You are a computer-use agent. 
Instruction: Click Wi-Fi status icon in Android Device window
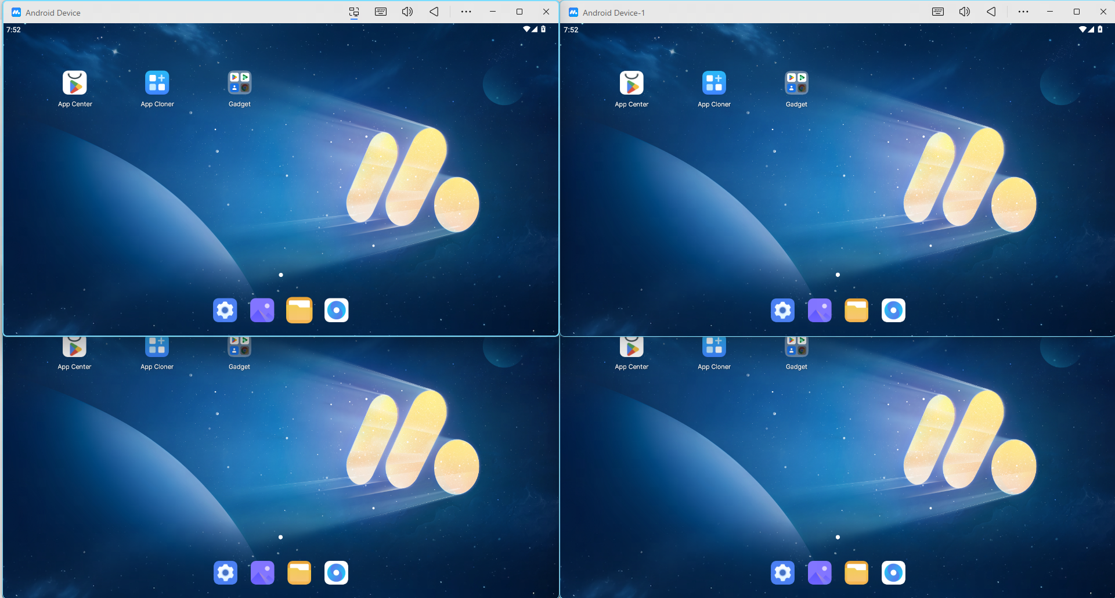click(x=526, y=29)
